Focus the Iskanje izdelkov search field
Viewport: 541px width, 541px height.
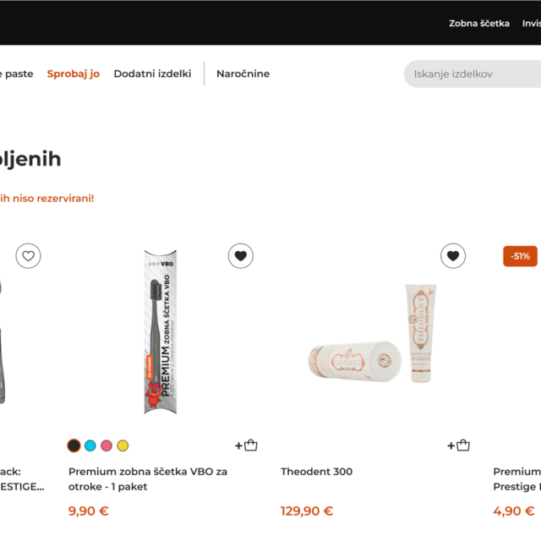click(x=473, y=74)
